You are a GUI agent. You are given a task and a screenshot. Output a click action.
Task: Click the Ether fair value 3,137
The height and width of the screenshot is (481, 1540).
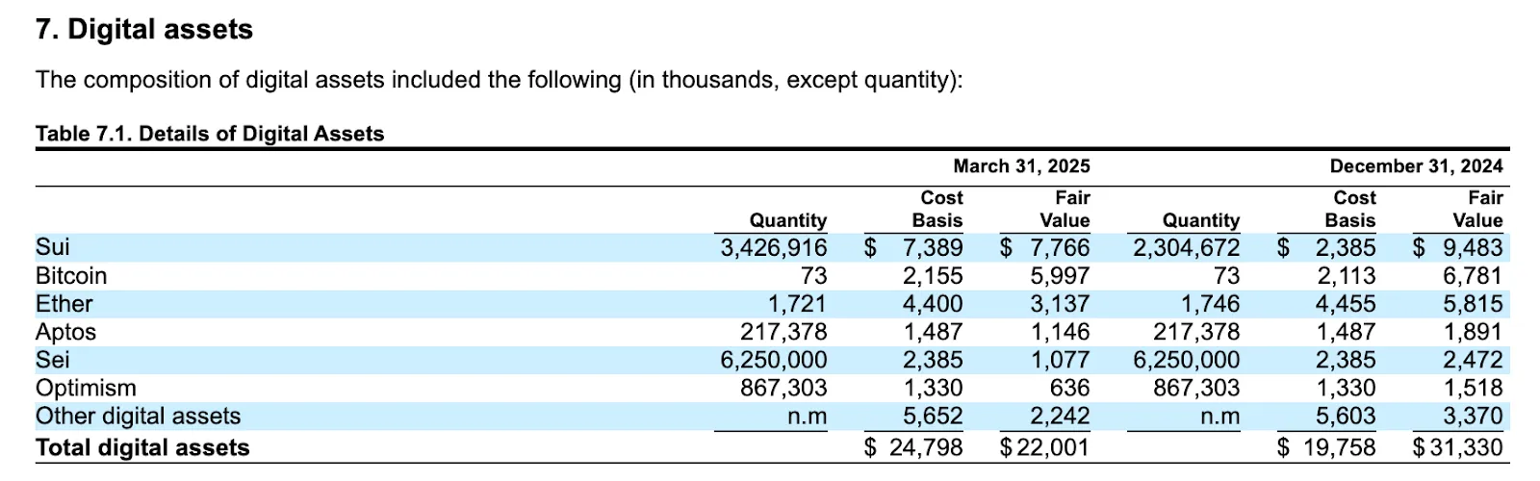(1060, 304)
